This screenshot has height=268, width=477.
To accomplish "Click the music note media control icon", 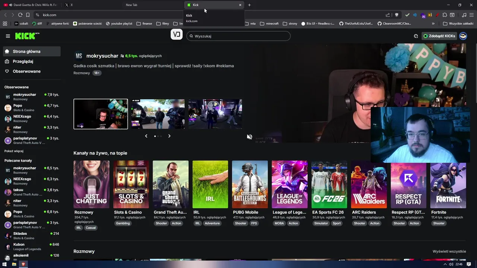I will [464, 15].
